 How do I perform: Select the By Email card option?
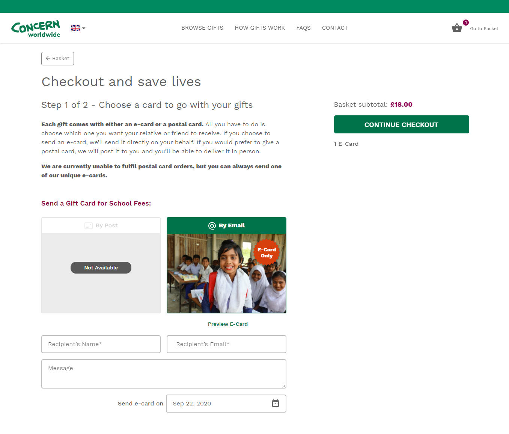point(226,265)
